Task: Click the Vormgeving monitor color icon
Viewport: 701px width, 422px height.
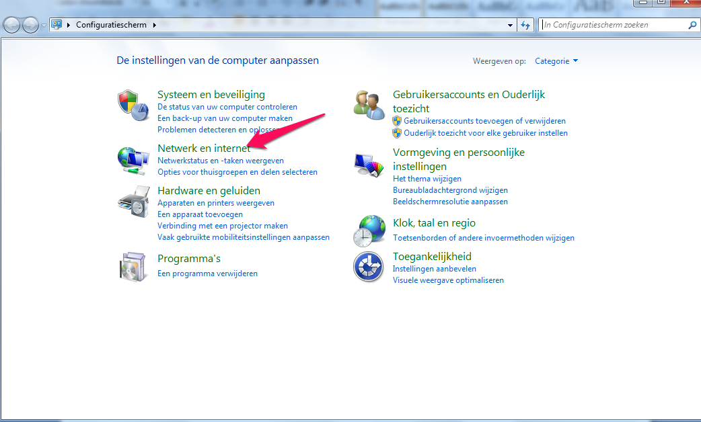Action: [x=369, y=165]
